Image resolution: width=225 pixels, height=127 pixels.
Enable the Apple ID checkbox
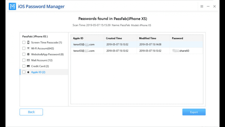pos(24,72)
